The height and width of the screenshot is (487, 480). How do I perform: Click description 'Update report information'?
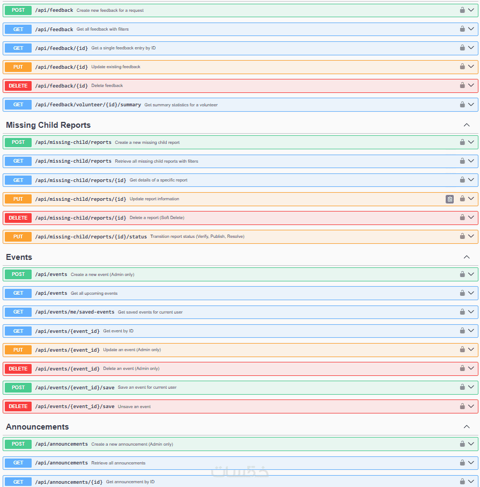coord(154,199)
